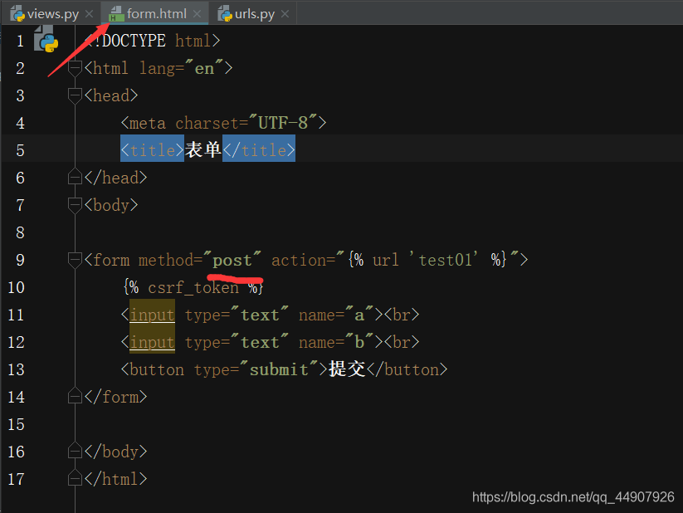Click the 'test01' url name
The height and width of the screenshot is (513, 683).
443,260
